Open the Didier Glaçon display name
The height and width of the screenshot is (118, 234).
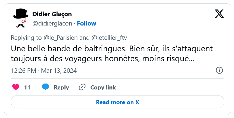tap(52, 14)
